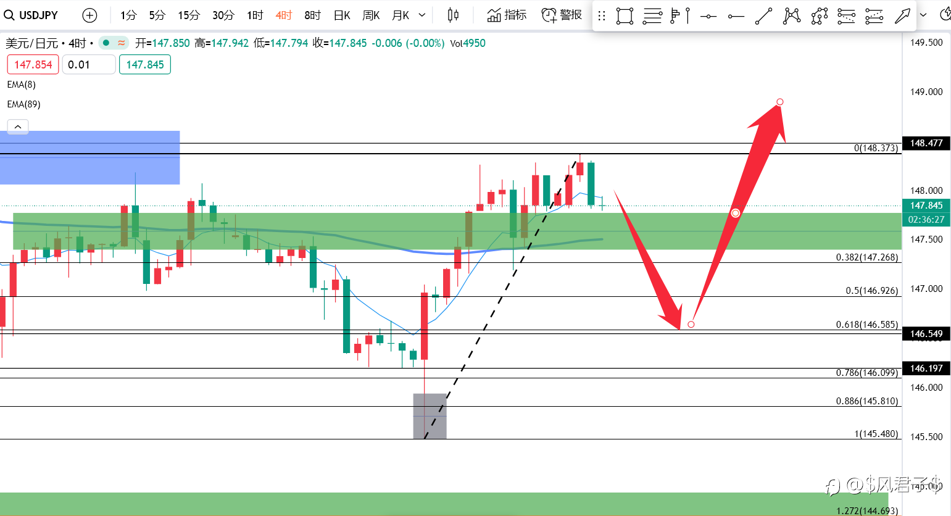Viewport: 951px width, 516px height.
Task: Switch to the 1分 timeframe
Action: [128, 15]
